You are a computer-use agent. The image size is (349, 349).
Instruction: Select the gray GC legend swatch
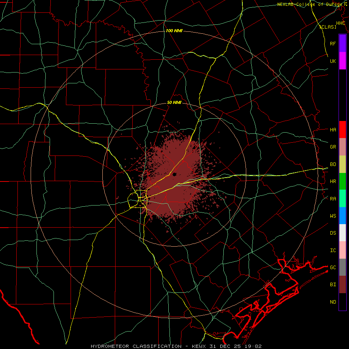coord(342,267)
